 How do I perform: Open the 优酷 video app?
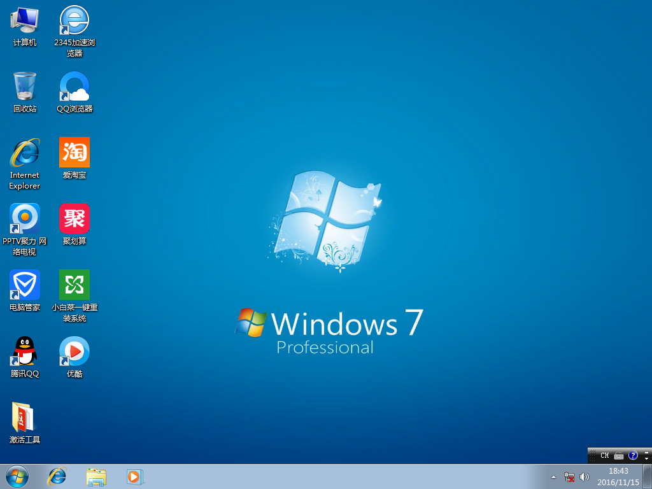(x=74, y=351)
